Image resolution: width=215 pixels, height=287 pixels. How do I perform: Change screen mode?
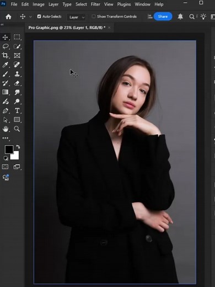17,167
